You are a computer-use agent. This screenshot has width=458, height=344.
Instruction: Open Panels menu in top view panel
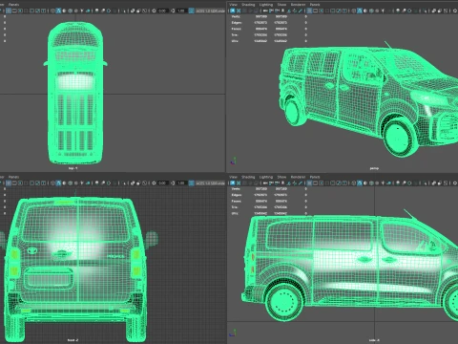pos(13,5)
